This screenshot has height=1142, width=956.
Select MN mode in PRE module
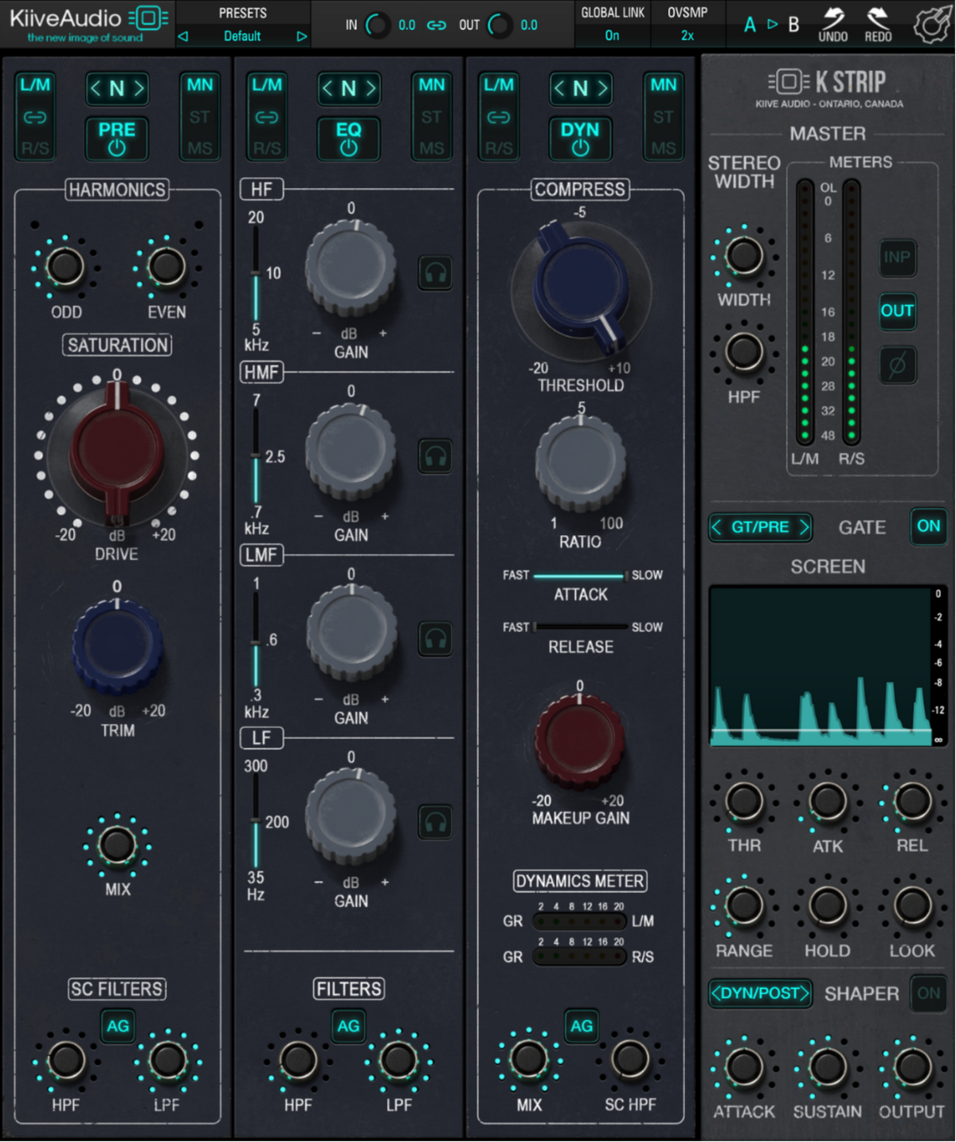199,85
